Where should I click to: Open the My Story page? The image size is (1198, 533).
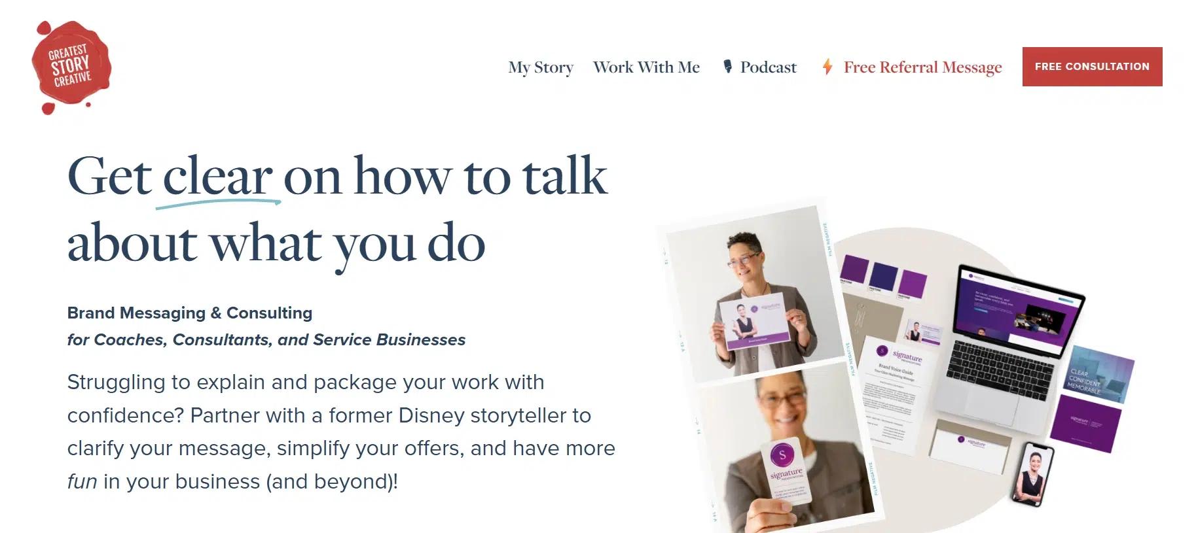point(541,67)
